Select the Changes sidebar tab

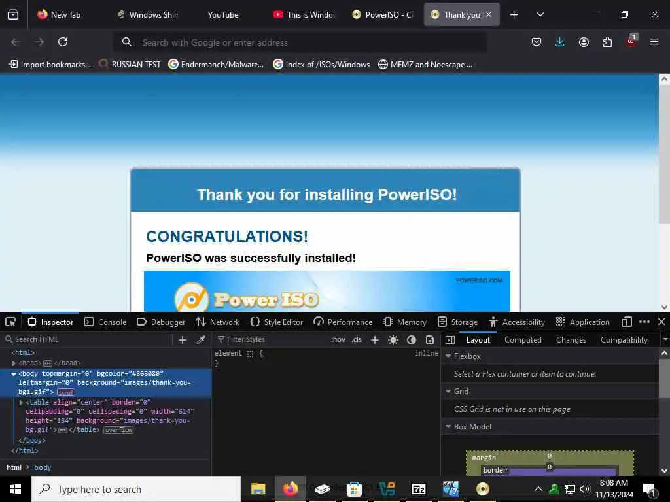(571, 340)
